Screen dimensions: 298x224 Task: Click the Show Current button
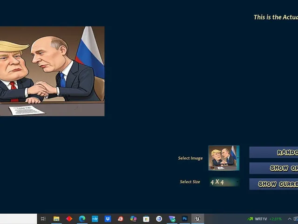[274, 184]
